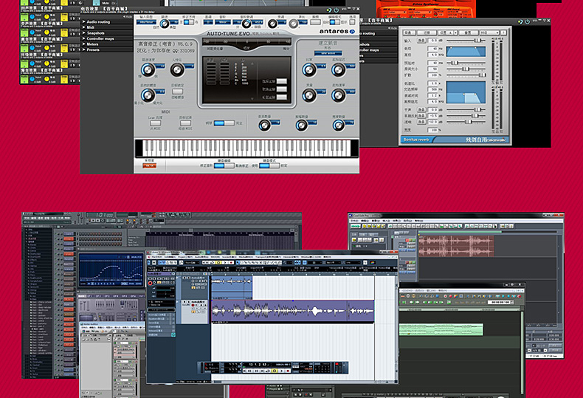Click the green audio clip in lower-right editor

[x=441, y=329]
